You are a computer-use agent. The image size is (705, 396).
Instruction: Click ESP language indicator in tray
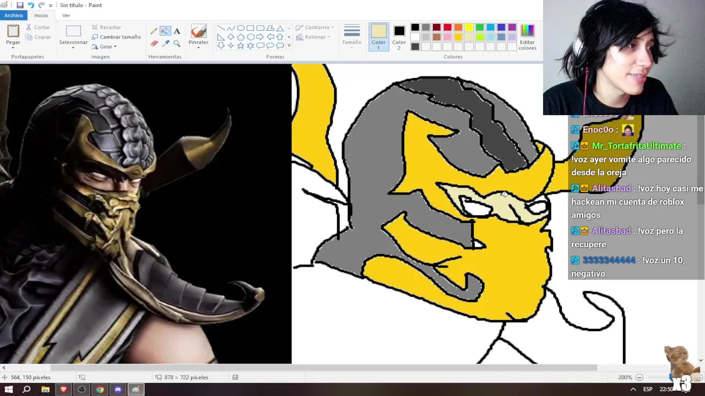pos(648,389)
